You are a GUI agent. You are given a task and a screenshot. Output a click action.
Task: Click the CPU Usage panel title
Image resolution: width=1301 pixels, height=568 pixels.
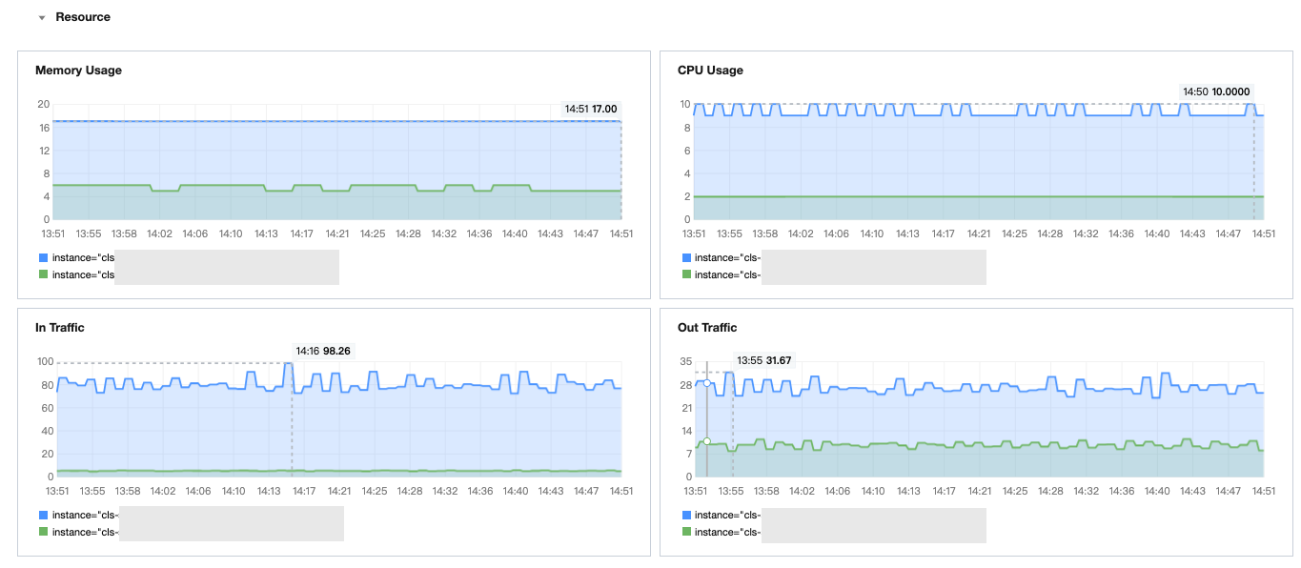pos(710,71)
